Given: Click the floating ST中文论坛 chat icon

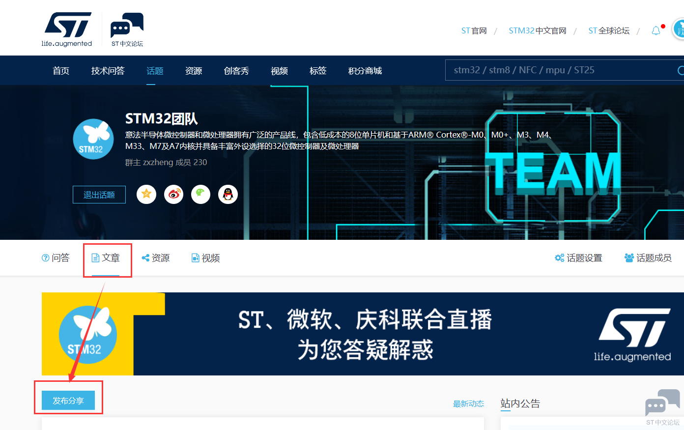Looking at the screenshot, I should pos(663,407).
